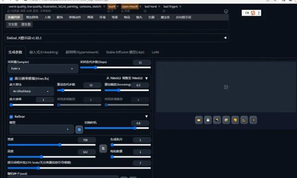Open the Sampler dropdown showing Euler a
297x178 pixels.
click(x=43, y=68)
